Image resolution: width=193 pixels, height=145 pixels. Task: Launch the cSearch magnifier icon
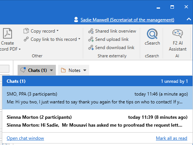click(x=152, y=34)
